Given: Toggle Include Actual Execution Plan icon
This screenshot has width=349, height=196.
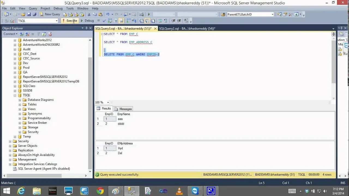Looking at the screenshot, I should coord(128,21).
